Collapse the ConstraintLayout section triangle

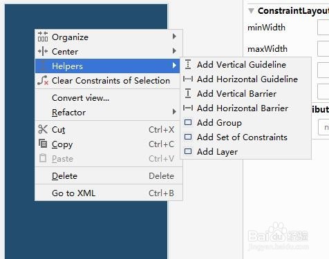coord(251,11)
